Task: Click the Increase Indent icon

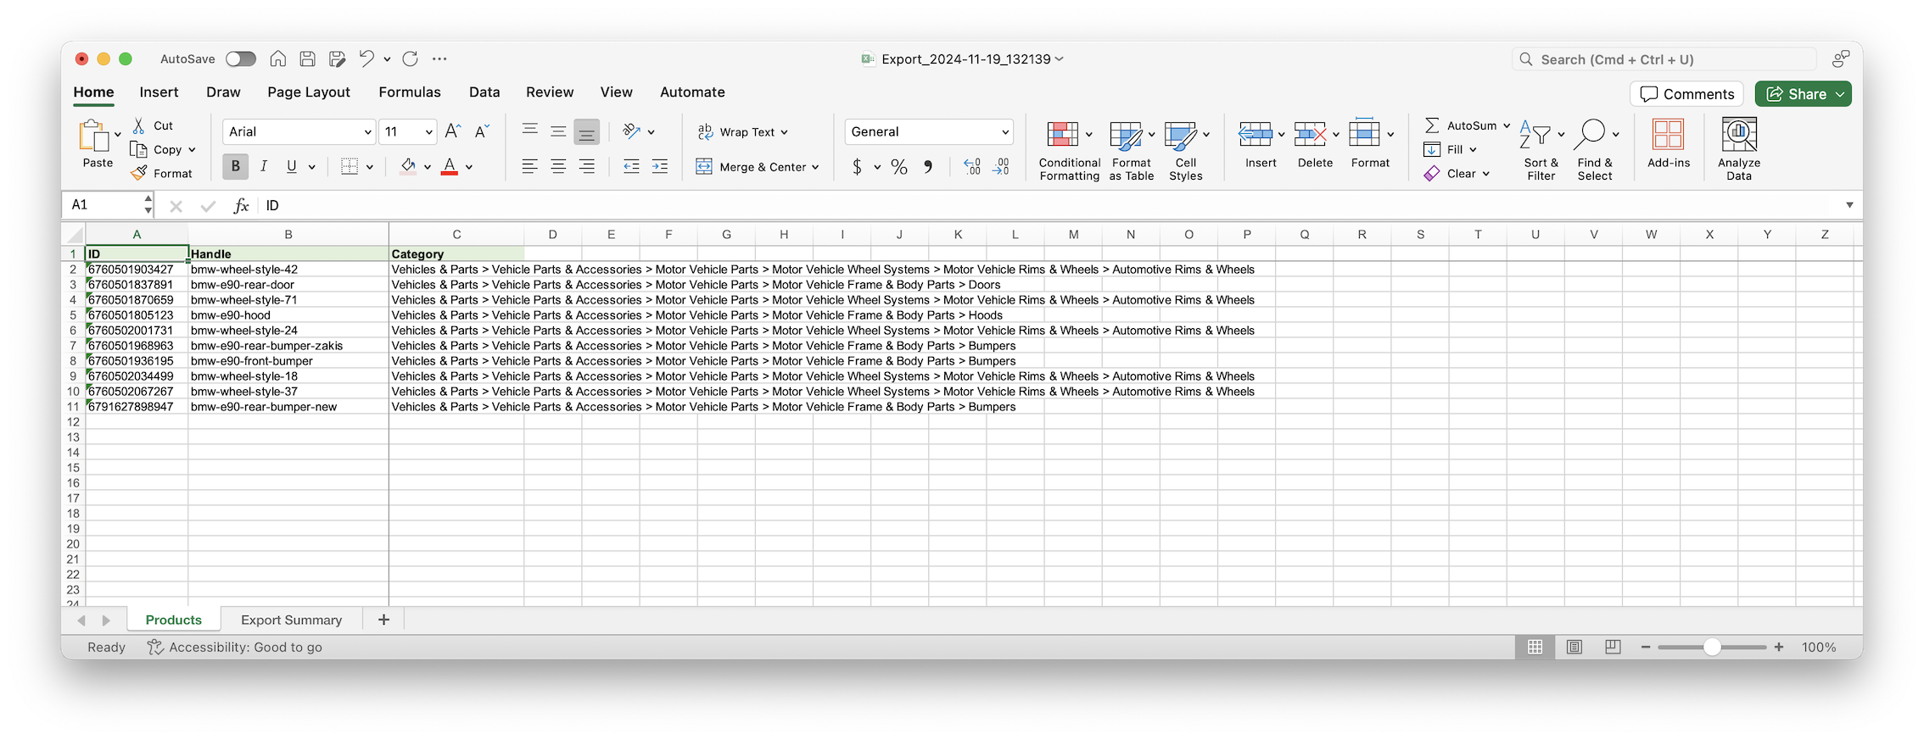Action: (x=659, y=167)
